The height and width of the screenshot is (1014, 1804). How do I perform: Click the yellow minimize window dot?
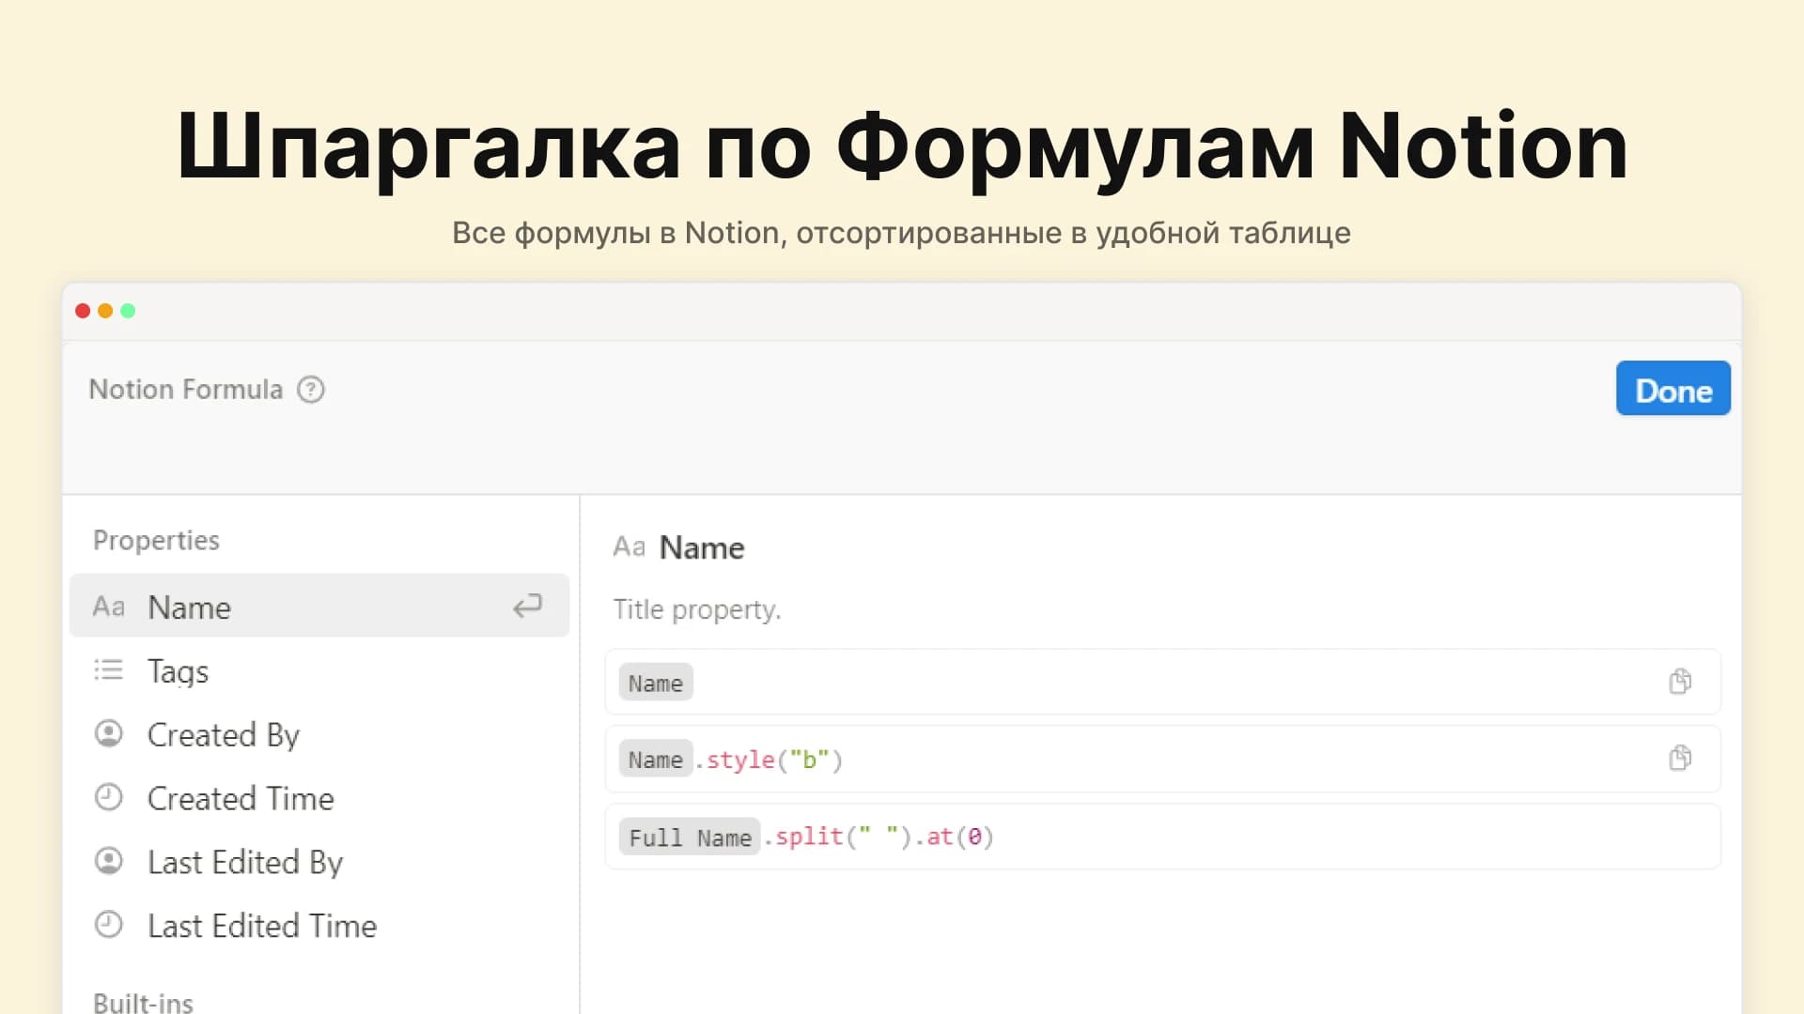(105, 311)
